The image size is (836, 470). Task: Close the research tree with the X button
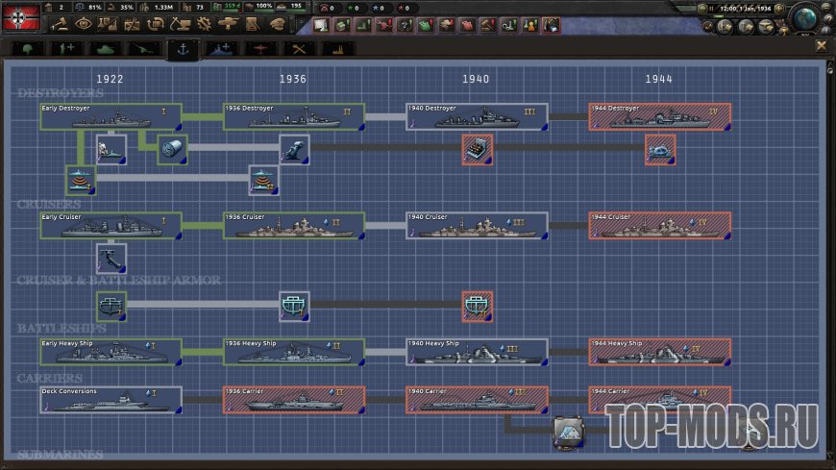[822, 45]
